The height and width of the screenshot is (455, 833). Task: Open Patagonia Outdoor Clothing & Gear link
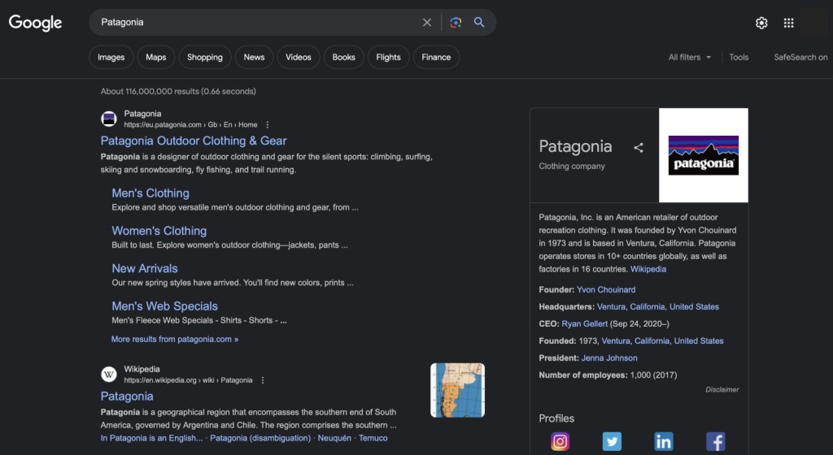[x=194, y=141]
